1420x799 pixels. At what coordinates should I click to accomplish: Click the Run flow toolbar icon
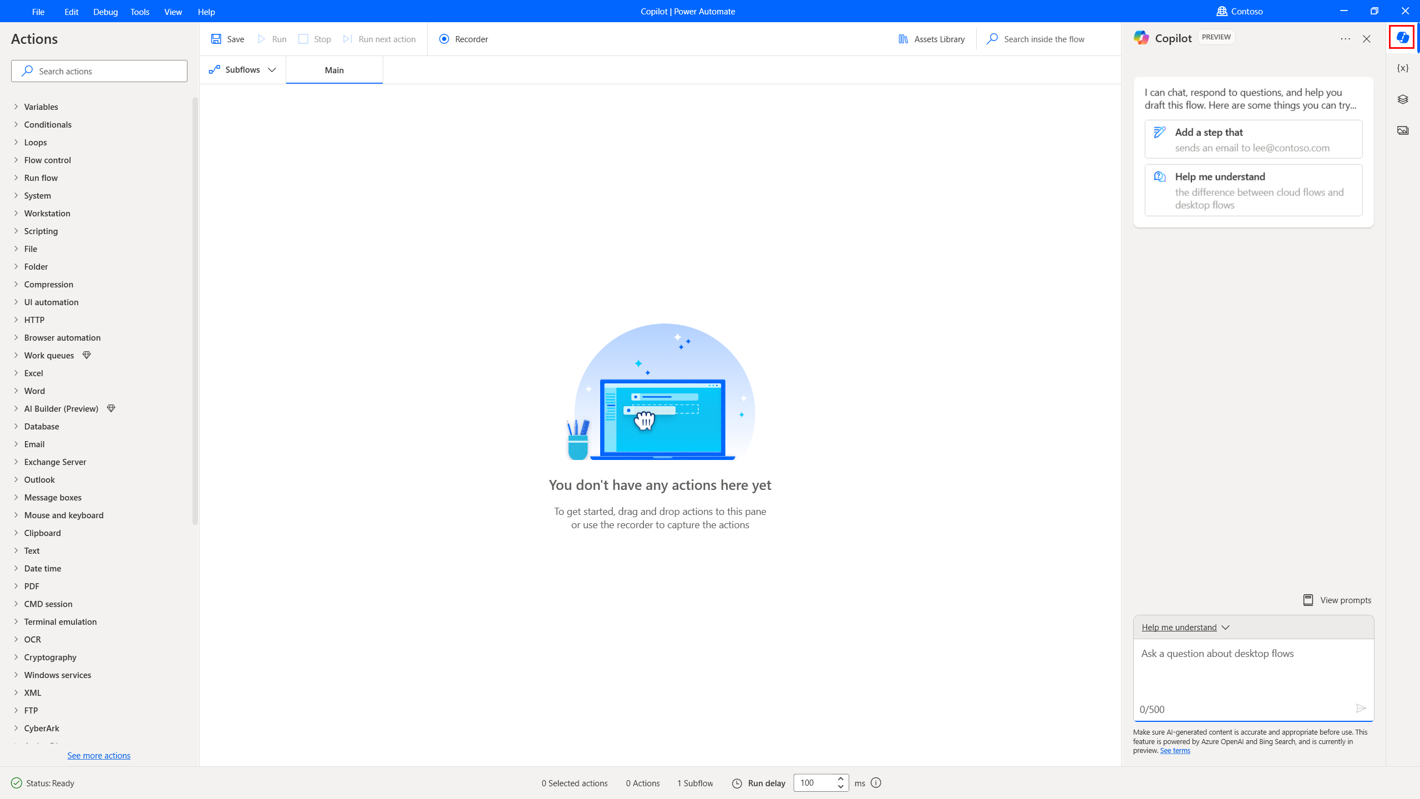pos(272,39)
